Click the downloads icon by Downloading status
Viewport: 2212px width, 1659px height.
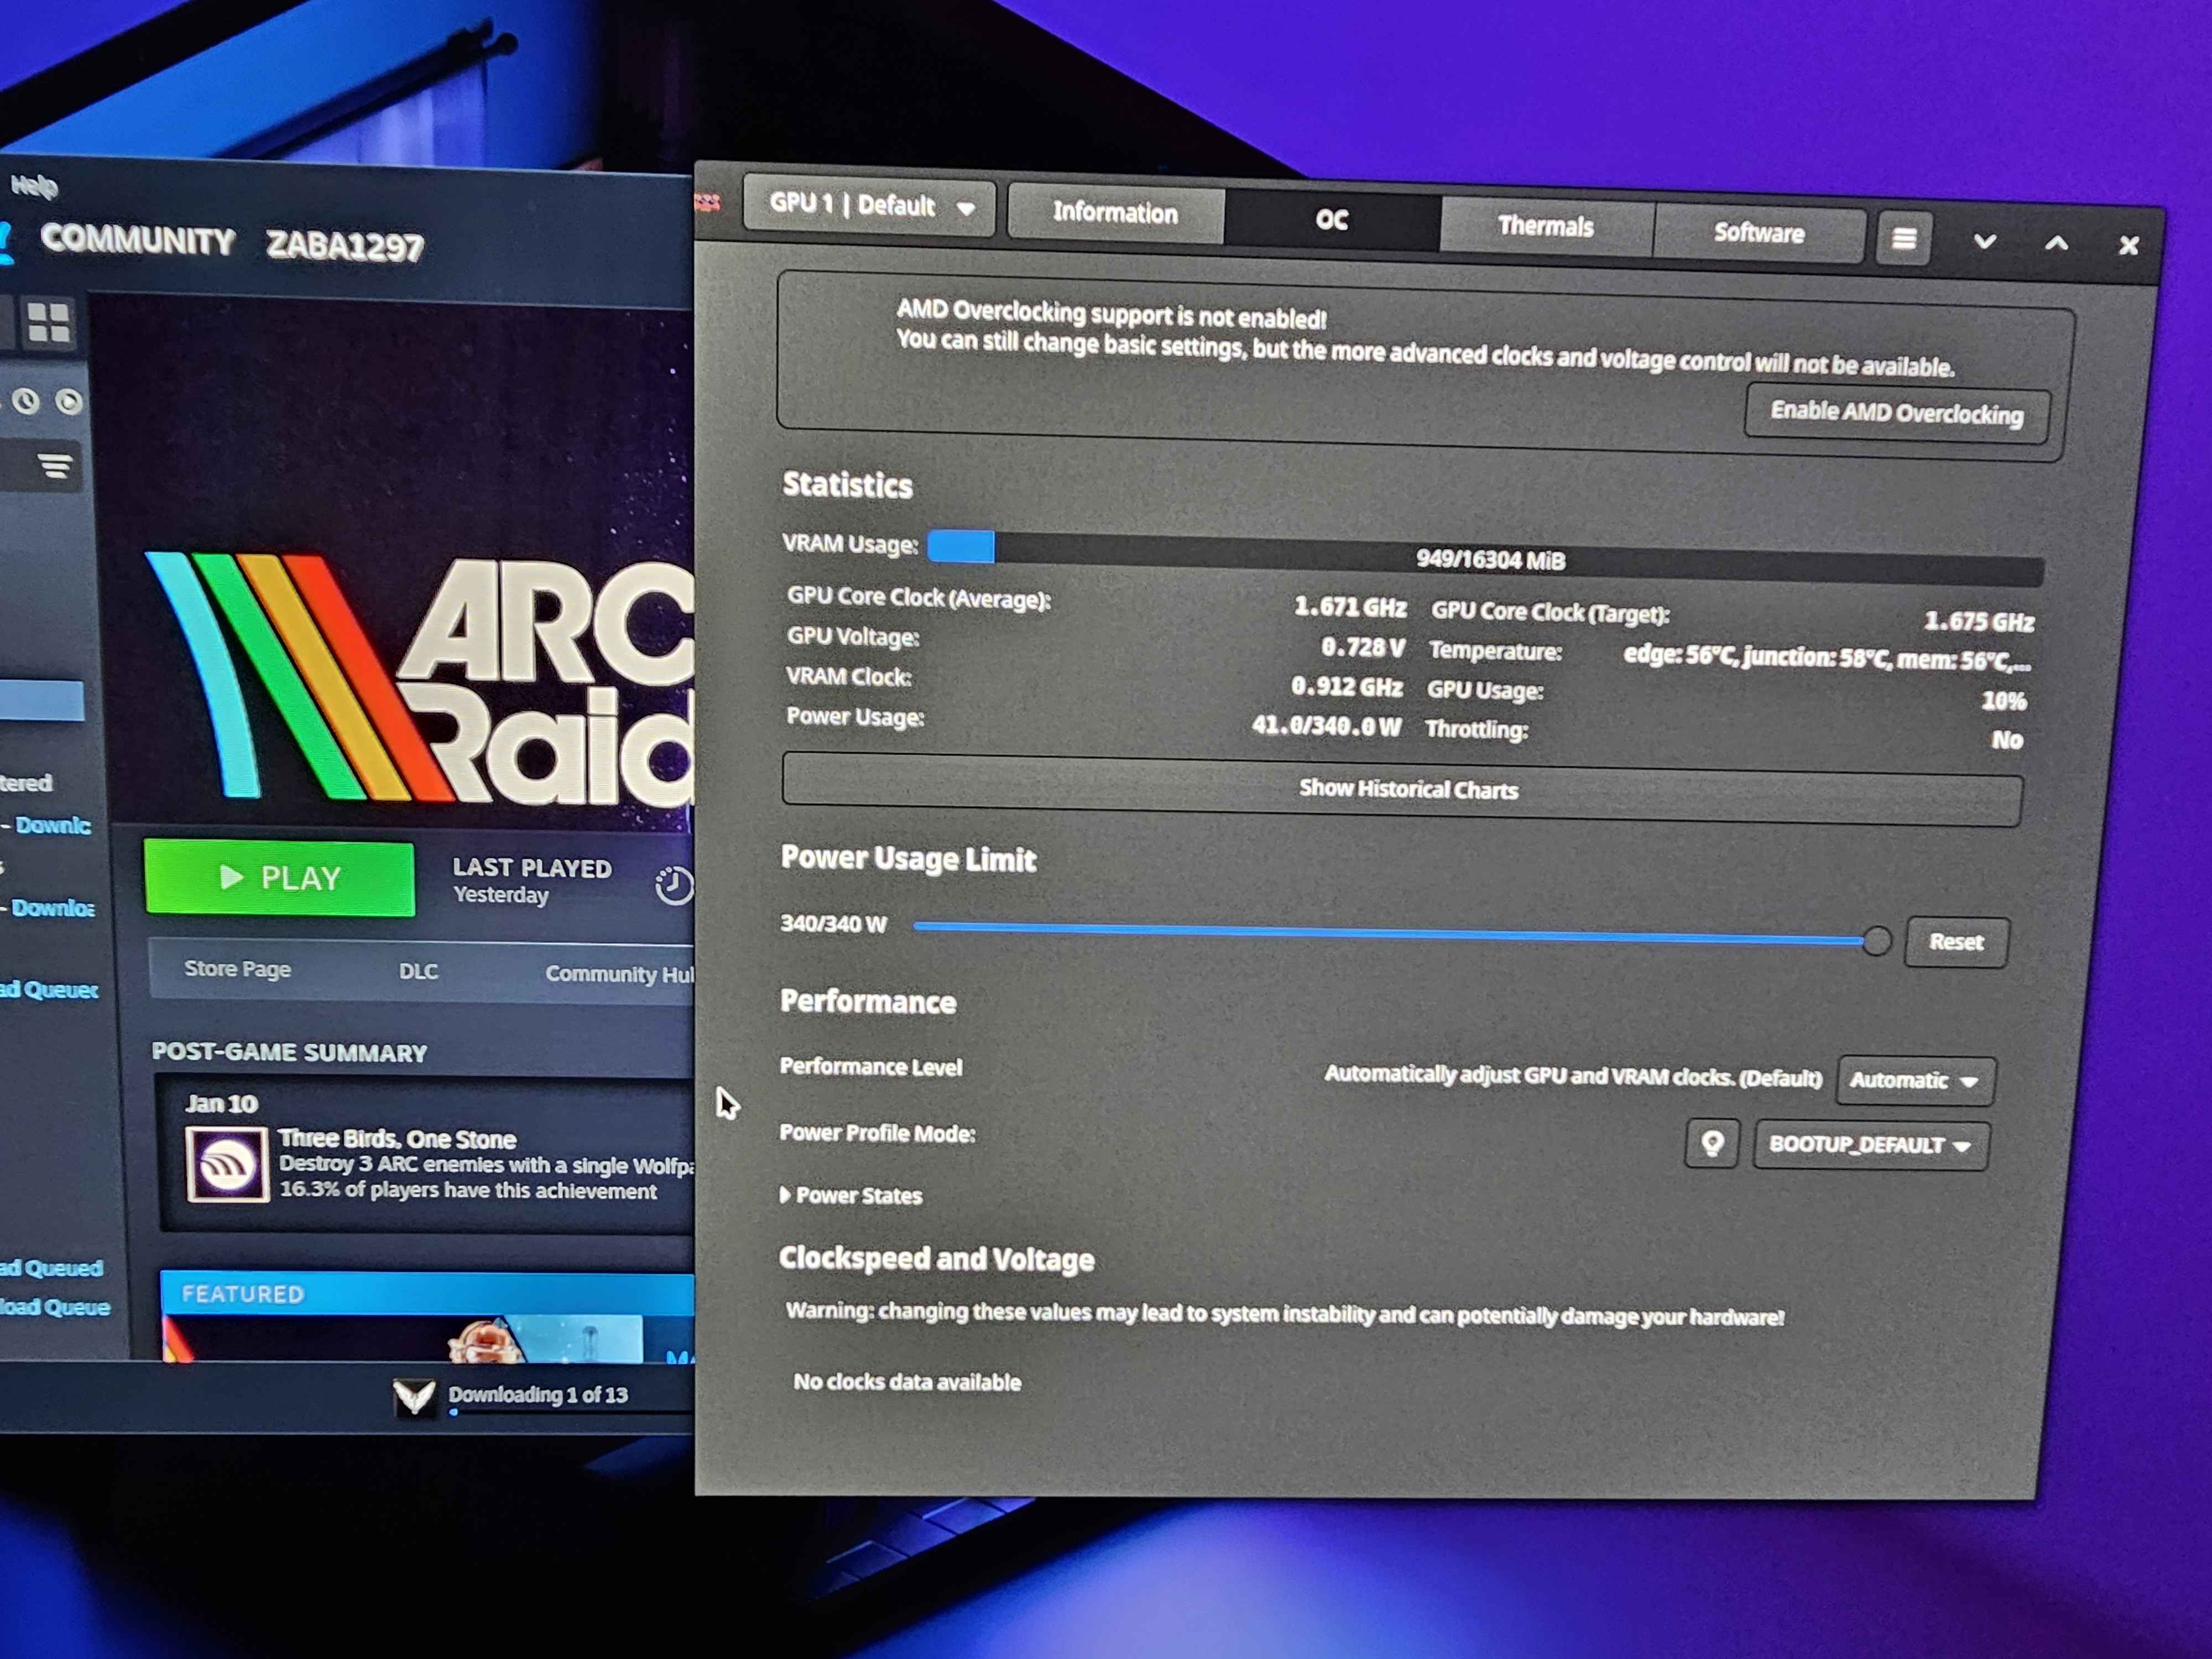[x=413, y=1396]
